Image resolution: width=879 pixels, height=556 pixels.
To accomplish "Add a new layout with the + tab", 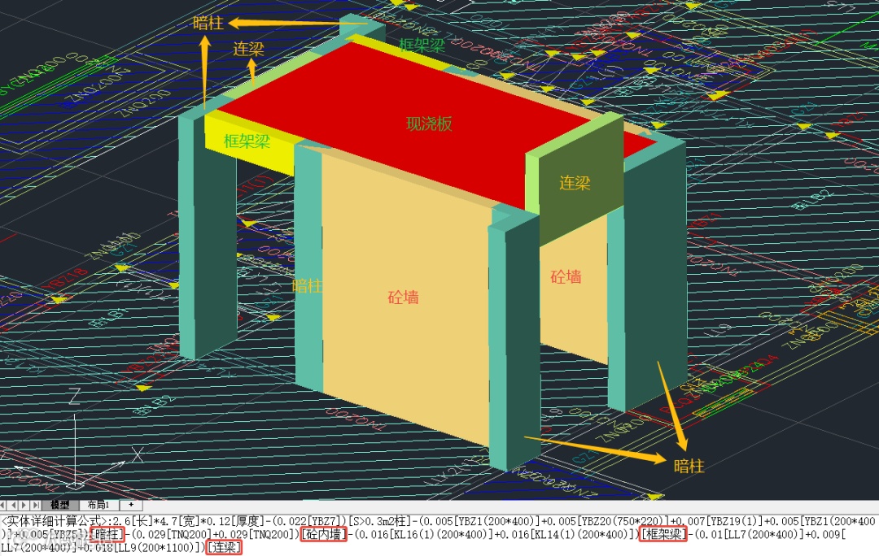I will coord(130,505).
